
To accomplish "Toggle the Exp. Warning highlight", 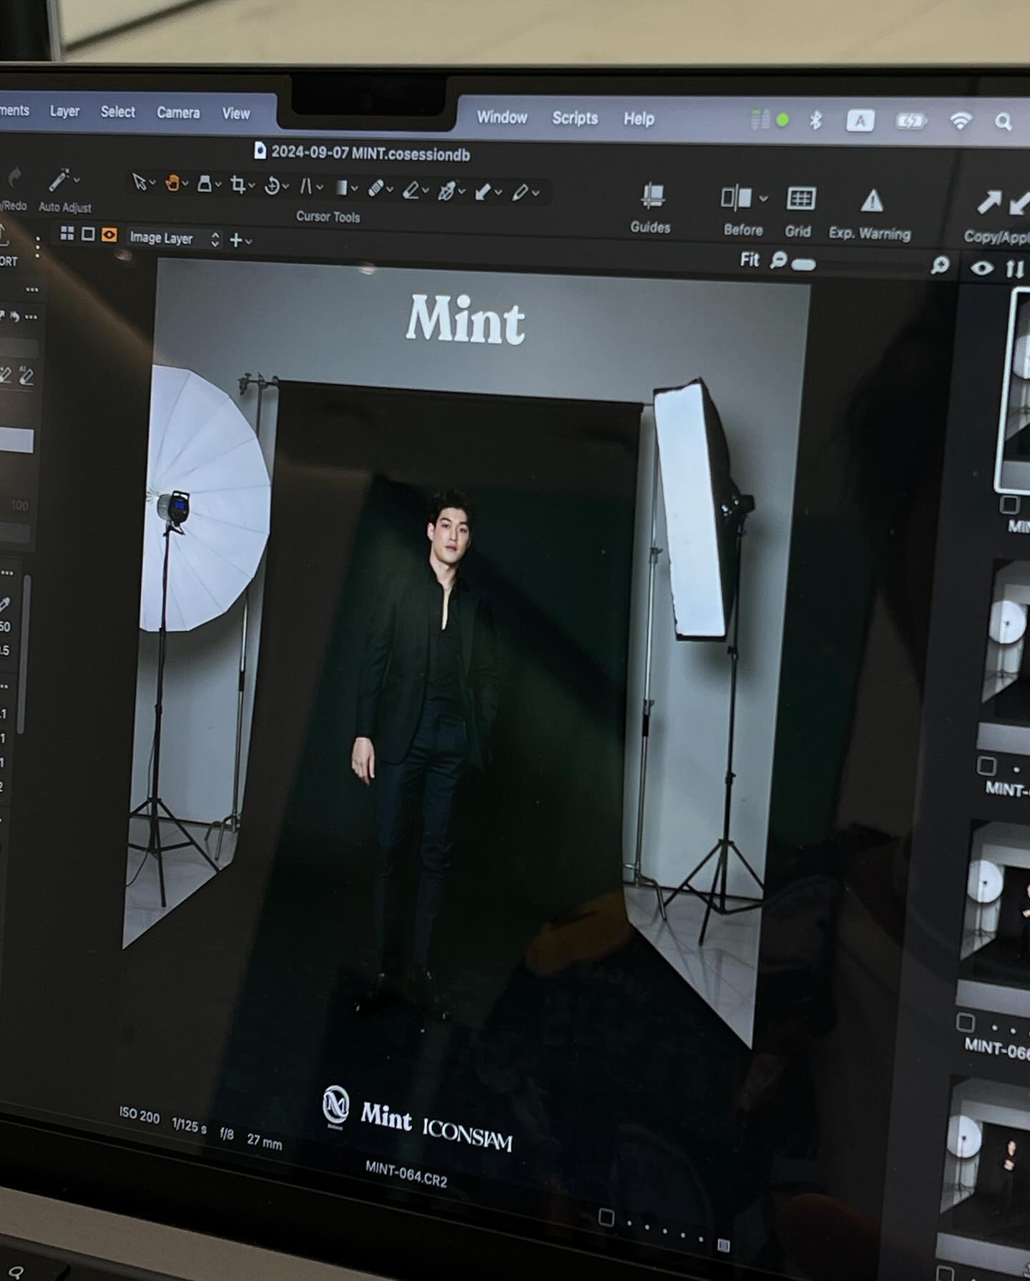I will pyautogui.click(x=870, y=215).
